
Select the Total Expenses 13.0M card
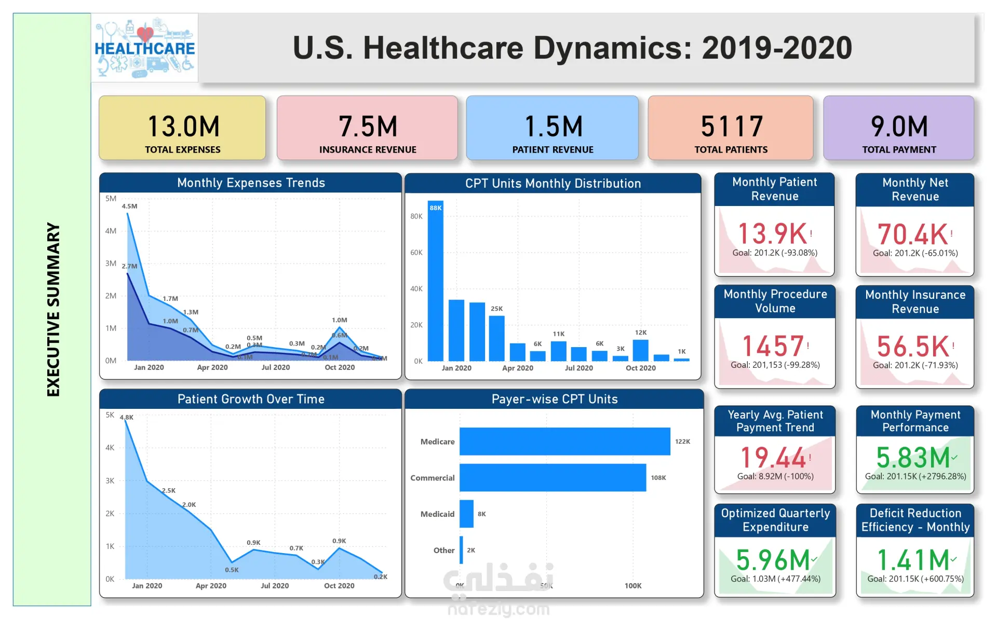(182, 128)
